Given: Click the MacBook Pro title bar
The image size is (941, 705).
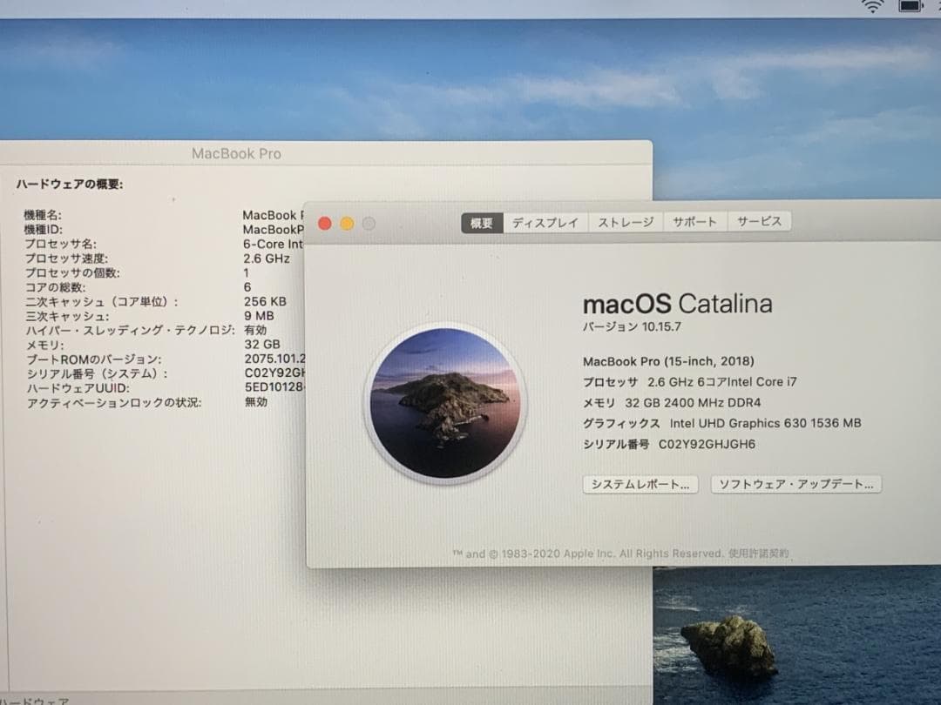Looking at the screenshot, I should point(237,153).
